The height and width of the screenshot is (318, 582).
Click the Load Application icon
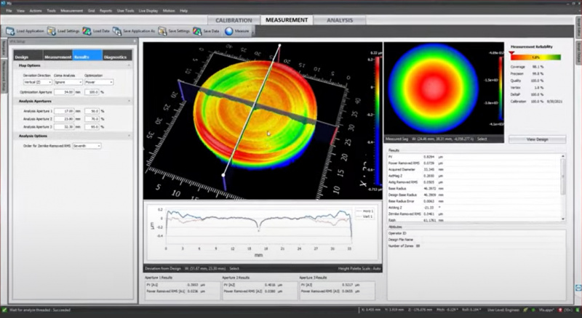click(x=11, y=31)
